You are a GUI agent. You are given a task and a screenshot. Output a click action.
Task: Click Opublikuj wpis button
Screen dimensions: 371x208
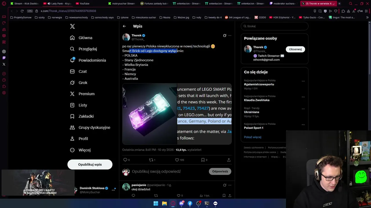[90, 164]
